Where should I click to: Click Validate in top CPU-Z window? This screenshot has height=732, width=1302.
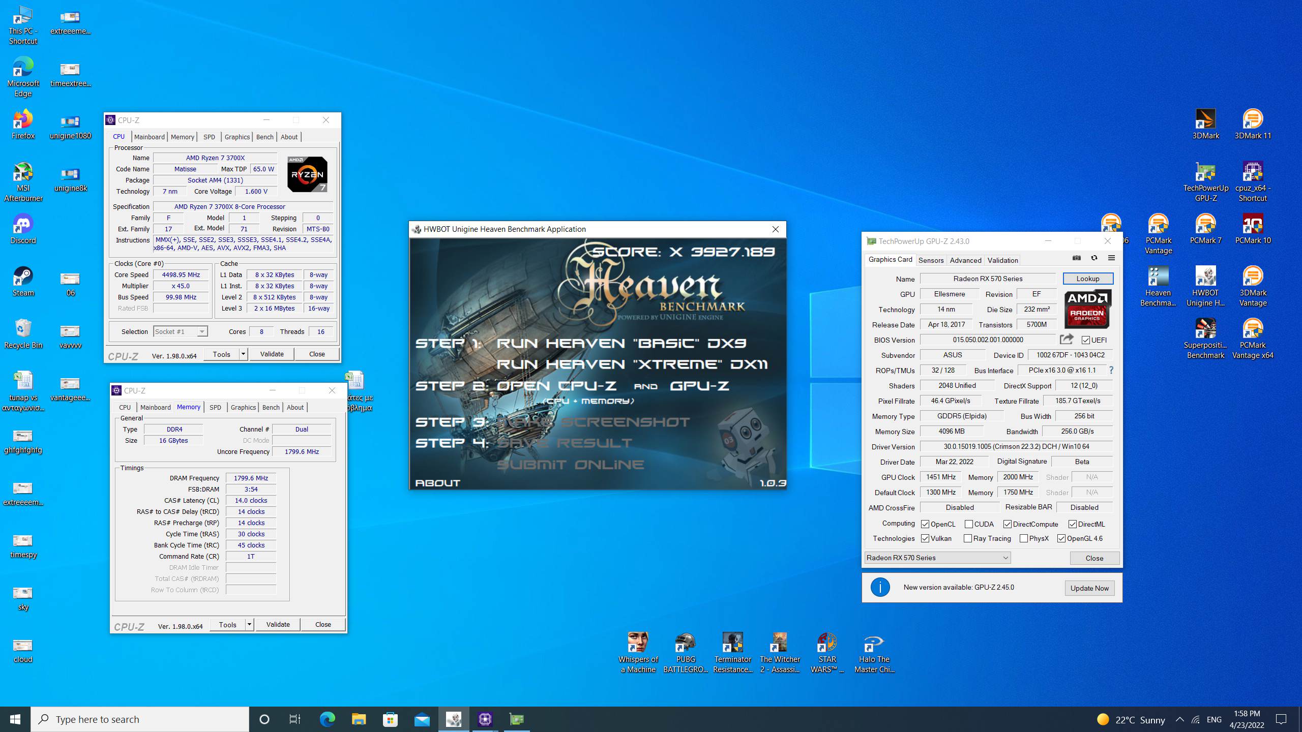[x=272, y=354]
